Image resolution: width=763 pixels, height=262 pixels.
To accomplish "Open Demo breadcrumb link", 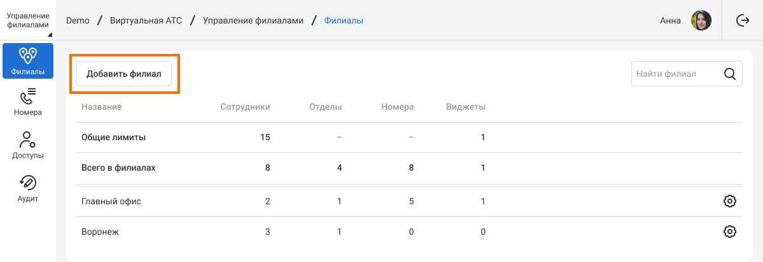I will pyautogui.click(x=76, y=20).
